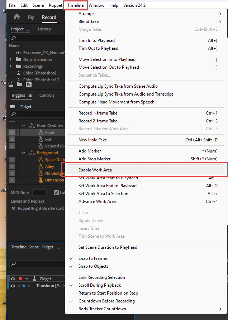Click the Triggers panel search field
The image size is (228, 320).
click(37, 114)
